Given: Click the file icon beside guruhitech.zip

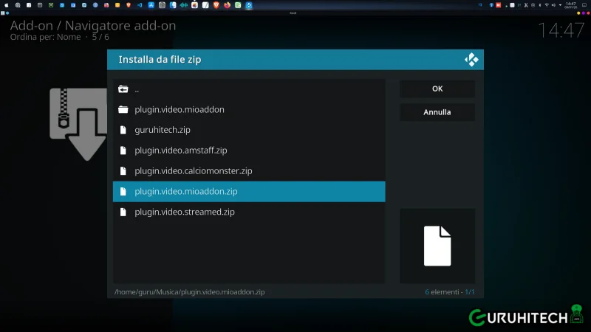Looking at the screenshot, I should coord(123,131).
